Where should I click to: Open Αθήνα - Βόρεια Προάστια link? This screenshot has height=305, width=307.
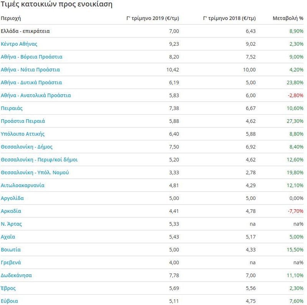[x=31, y=57]
